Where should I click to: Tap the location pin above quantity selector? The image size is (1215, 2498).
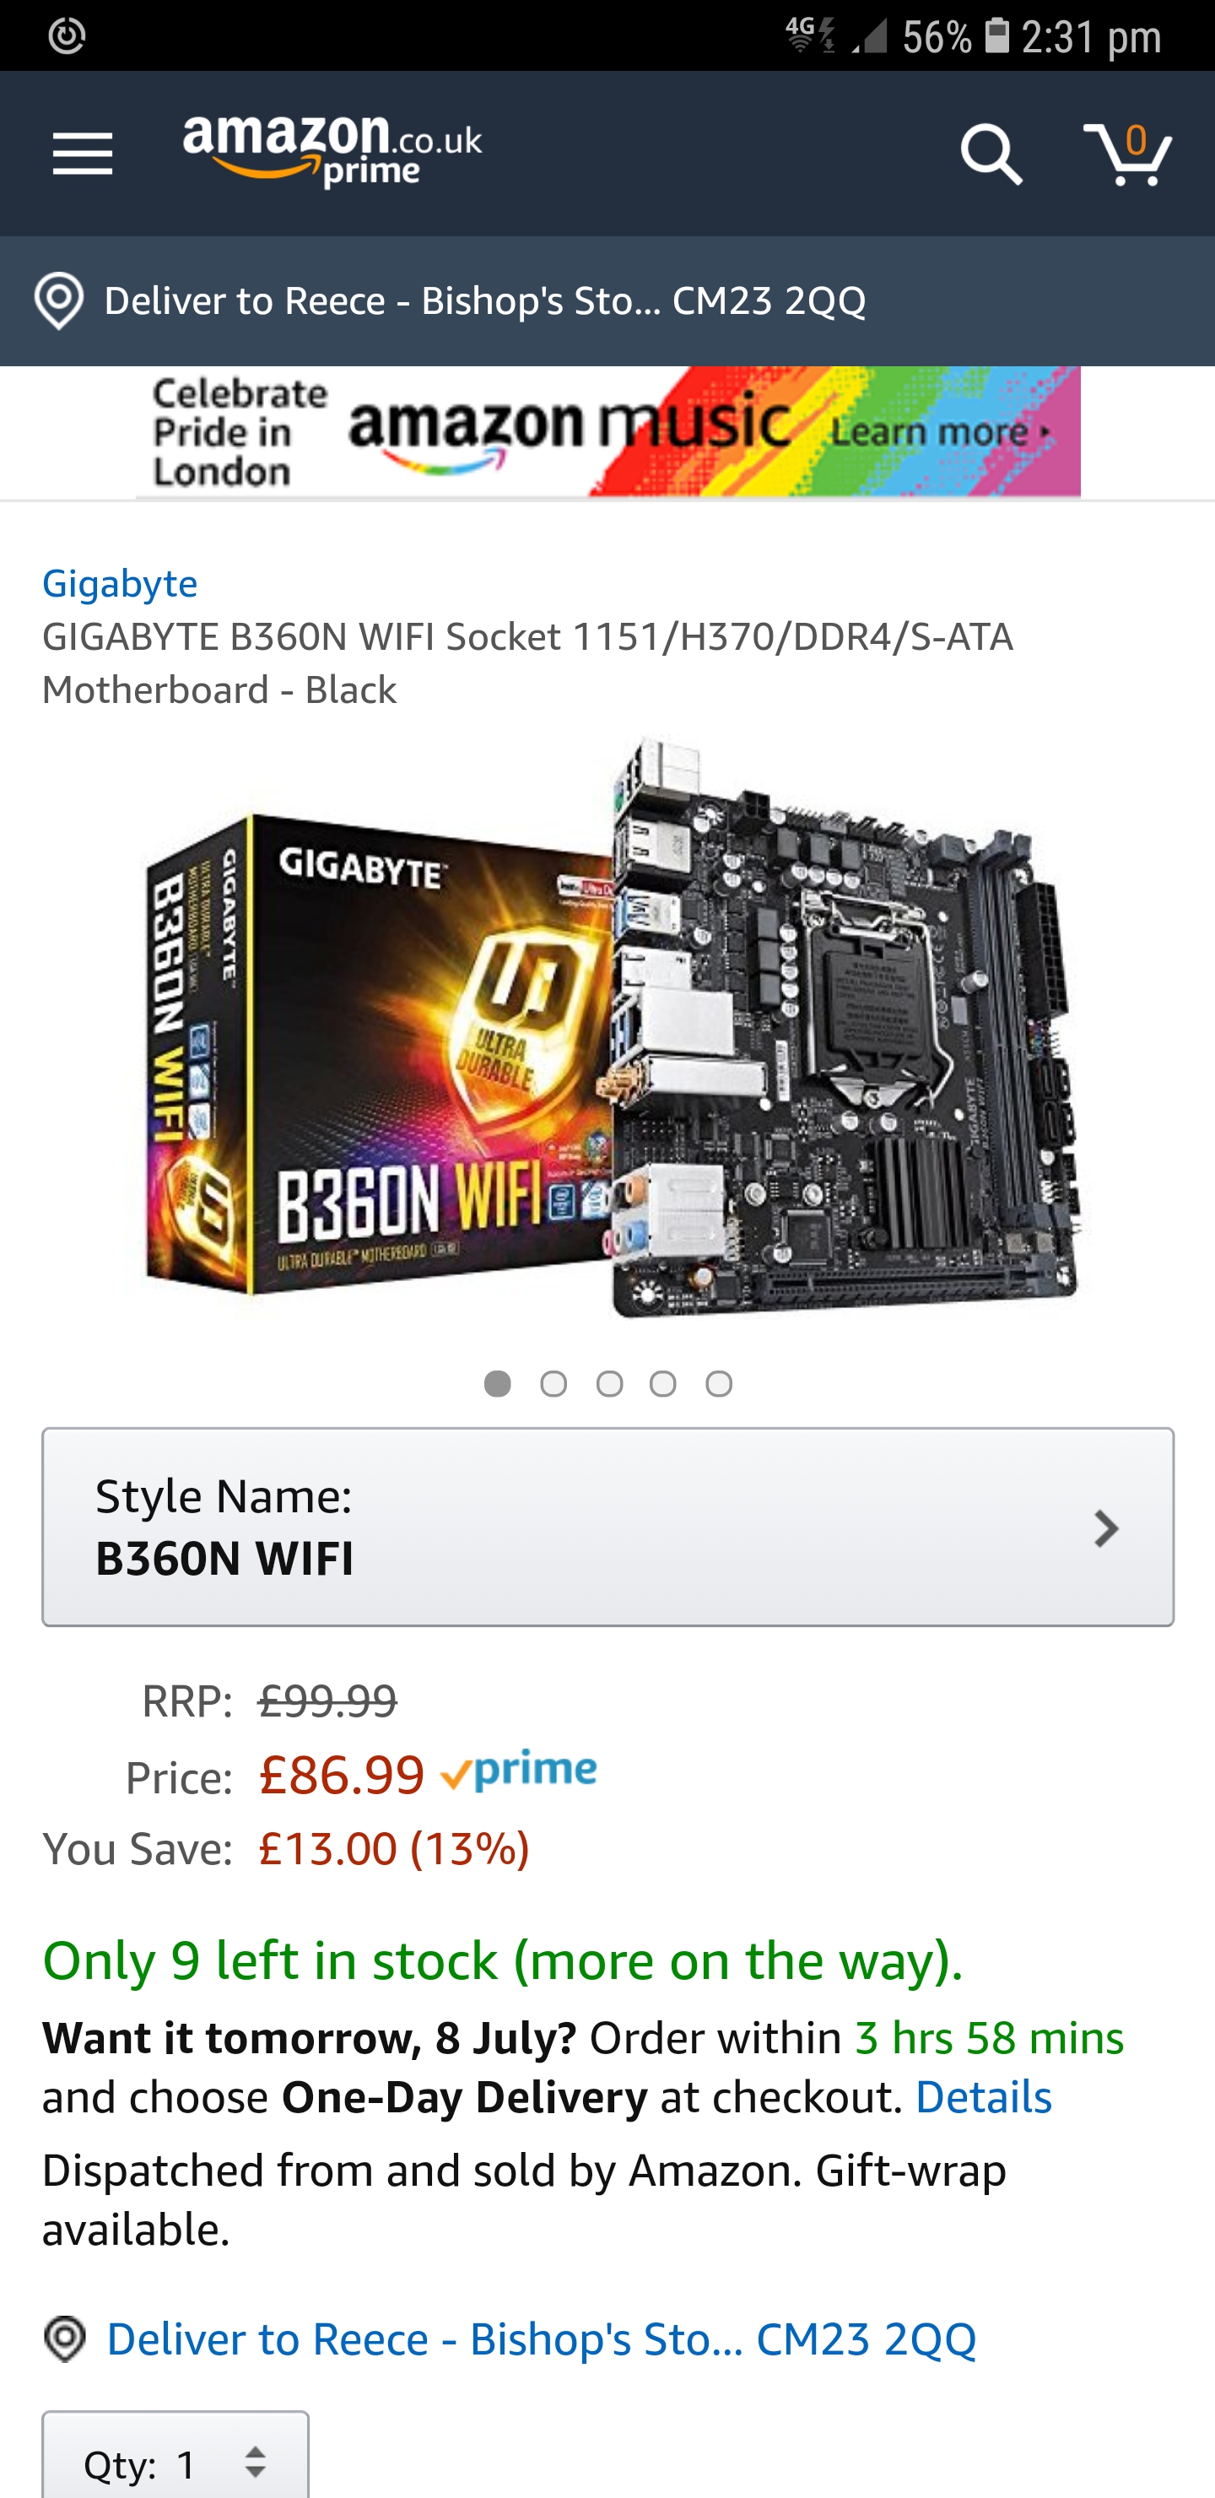65,2338
